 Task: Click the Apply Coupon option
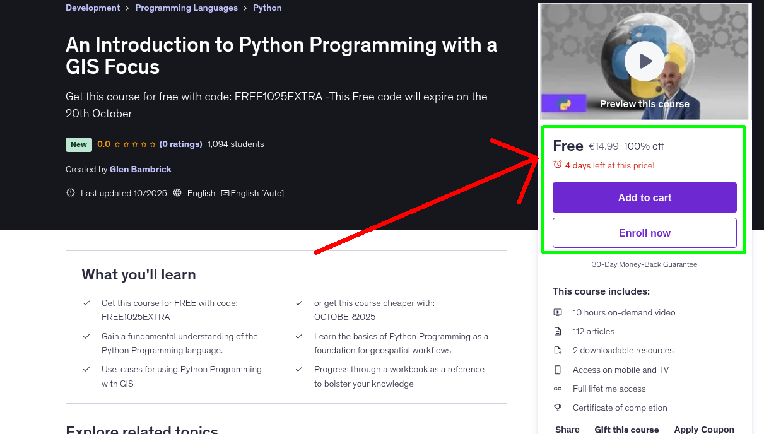[703, 430]
